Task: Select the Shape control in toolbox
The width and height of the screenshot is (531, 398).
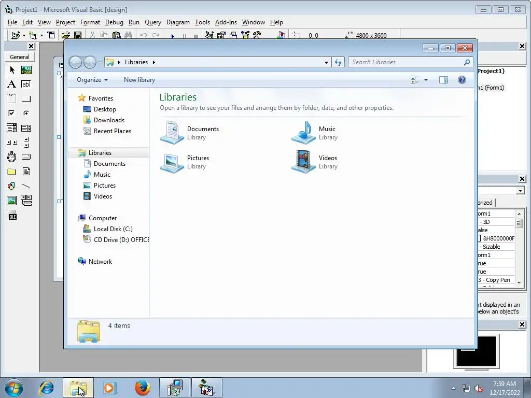Action: click(x=11, y=186)
